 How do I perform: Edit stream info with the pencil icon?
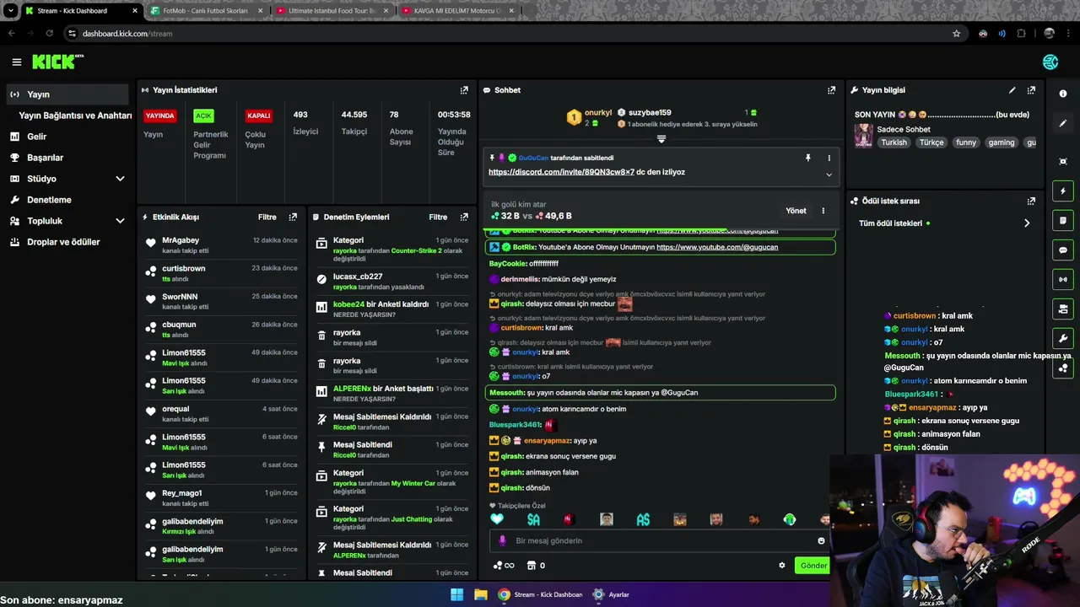1012,90
